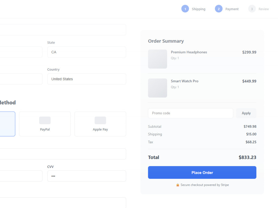Click the lock icon beside Secure checkout
278x208 pixels.
(x=178, y=185)
